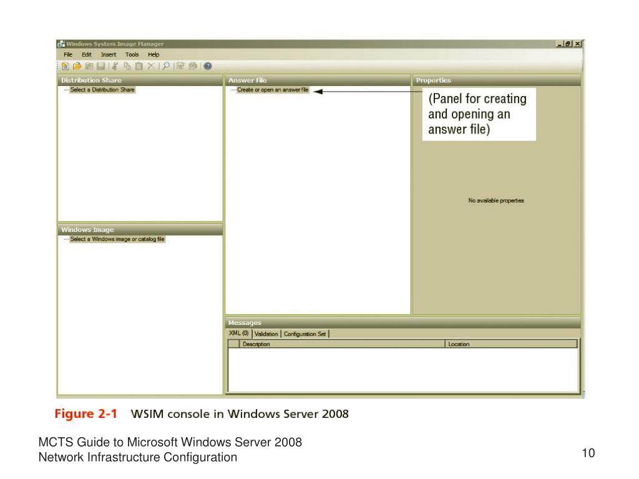Select 'Select a Windows image or catalog file'
This screenshot has height=479, width=639.
pyautogui.click(x=117, y=239)
